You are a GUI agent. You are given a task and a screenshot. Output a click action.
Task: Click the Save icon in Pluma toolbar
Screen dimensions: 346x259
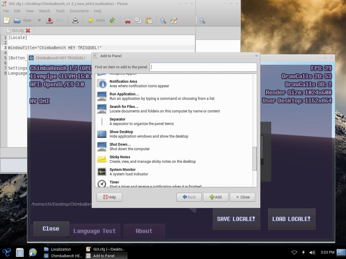[x=50, y=20]
